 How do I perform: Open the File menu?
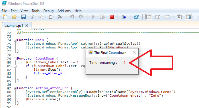coord(4,11)
